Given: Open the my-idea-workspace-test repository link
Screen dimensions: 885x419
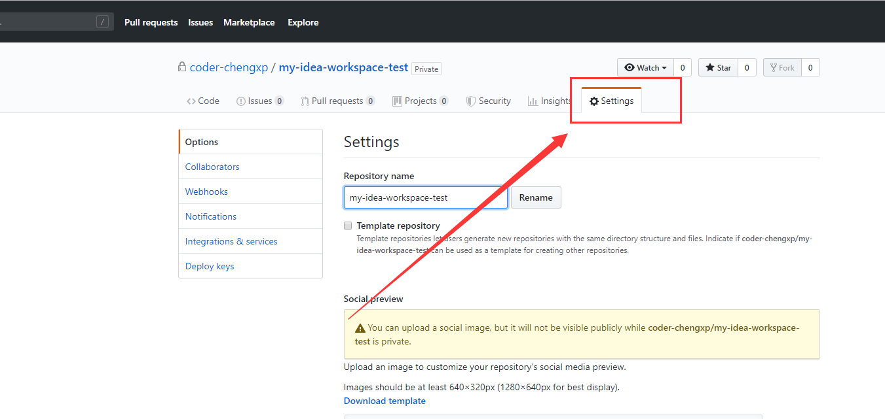Looking at the screenshot, I should tap(343, 67).
